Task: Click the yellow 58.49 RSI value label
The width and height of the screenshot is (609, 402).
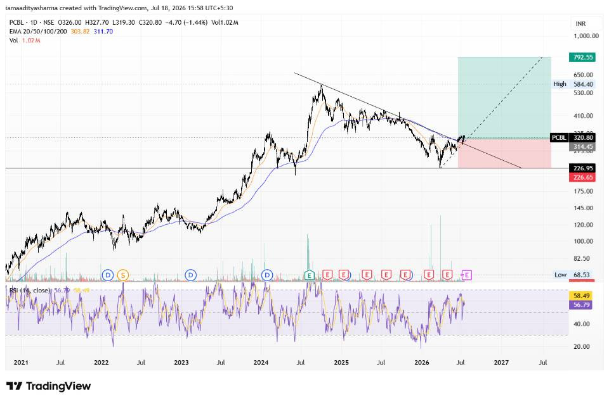Action: tap(582, 296)
